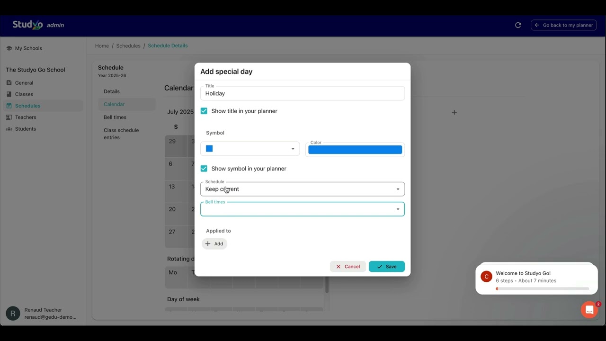Click the plus icon beside the calendar
606x341 pixels.
coord(454,112)
